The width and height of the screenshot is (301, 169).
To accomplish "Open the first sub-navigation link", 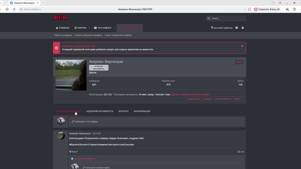I will pyautogui.click(x=63, y=35).
